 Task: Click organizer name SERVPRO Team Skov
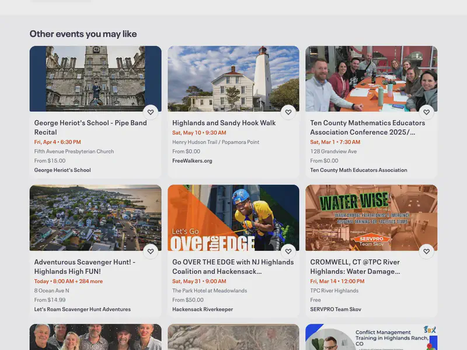pos(336,309)
